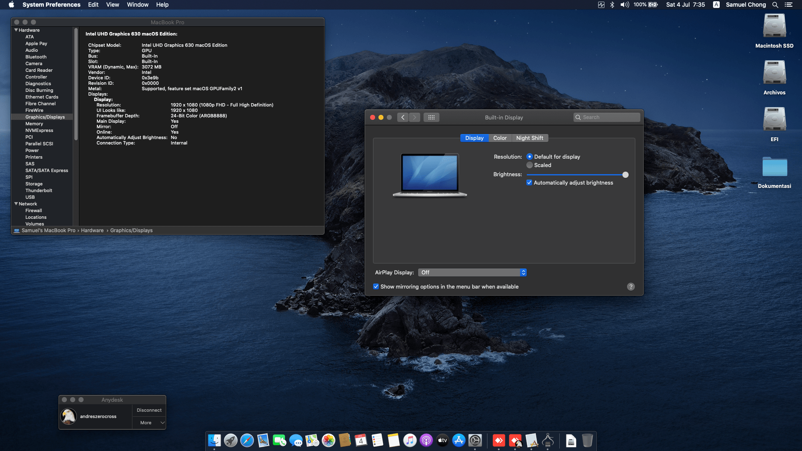
Task: Open Calendar from the Dock
Action: [x=361, y=440]
